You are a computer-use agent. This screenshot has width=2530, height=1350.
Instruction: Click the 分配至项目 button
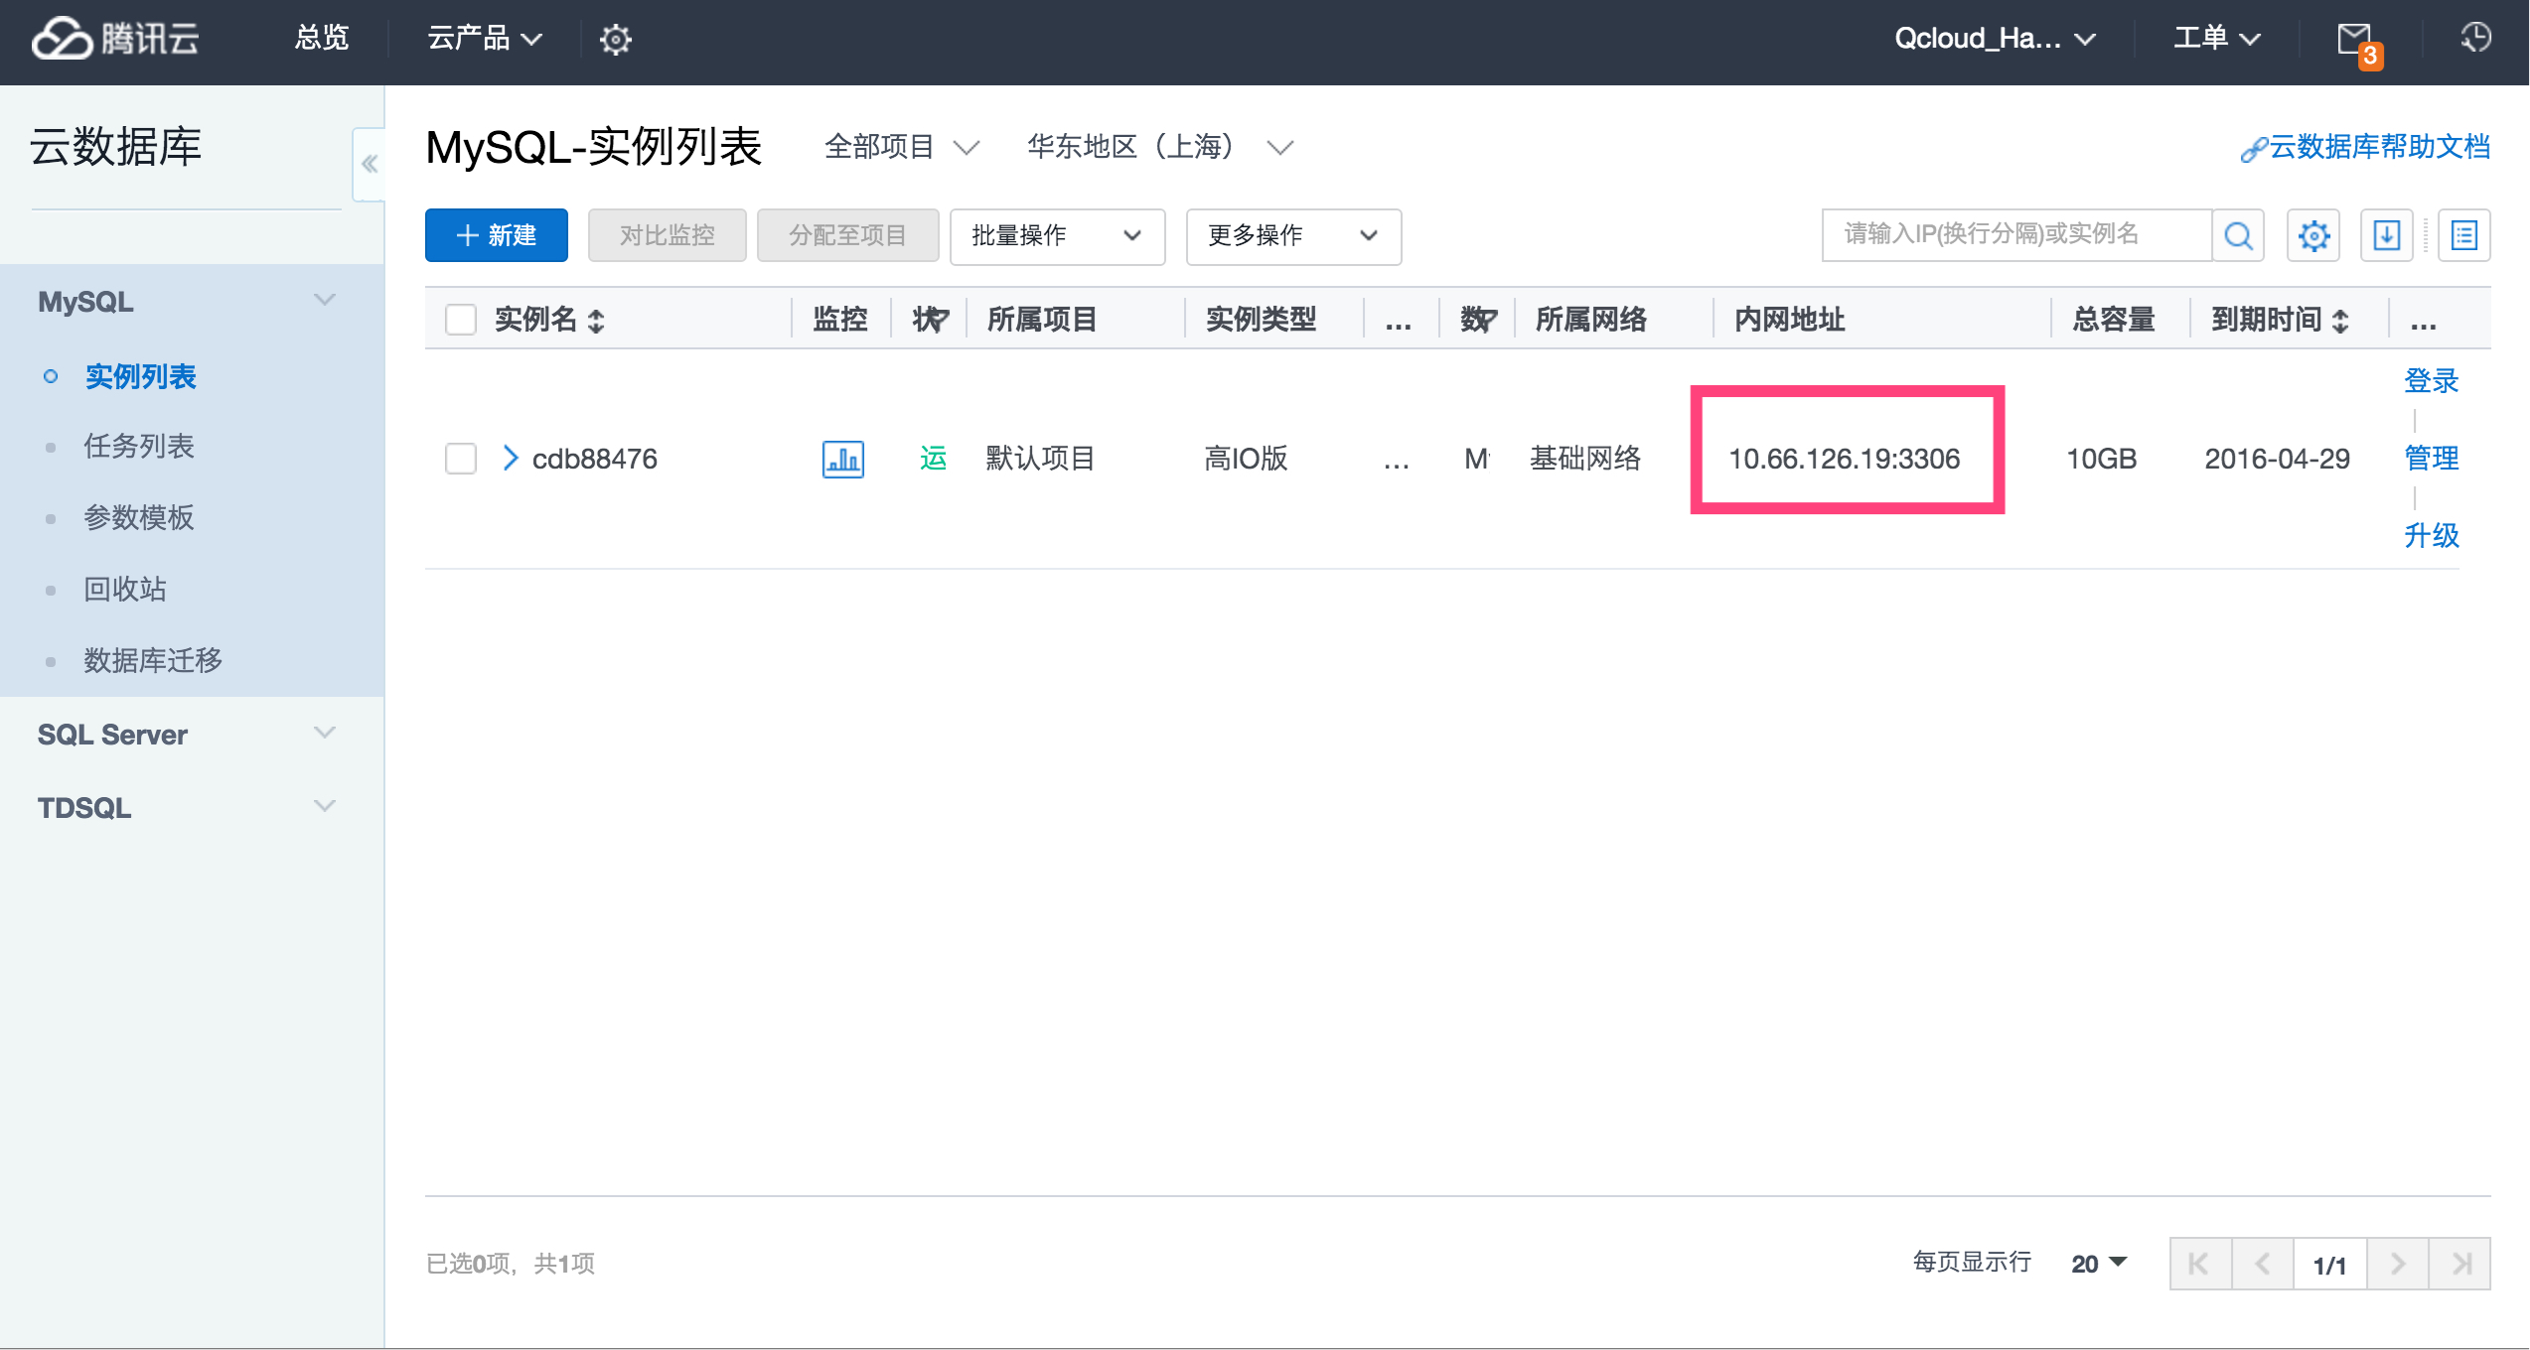coord(847,235)
